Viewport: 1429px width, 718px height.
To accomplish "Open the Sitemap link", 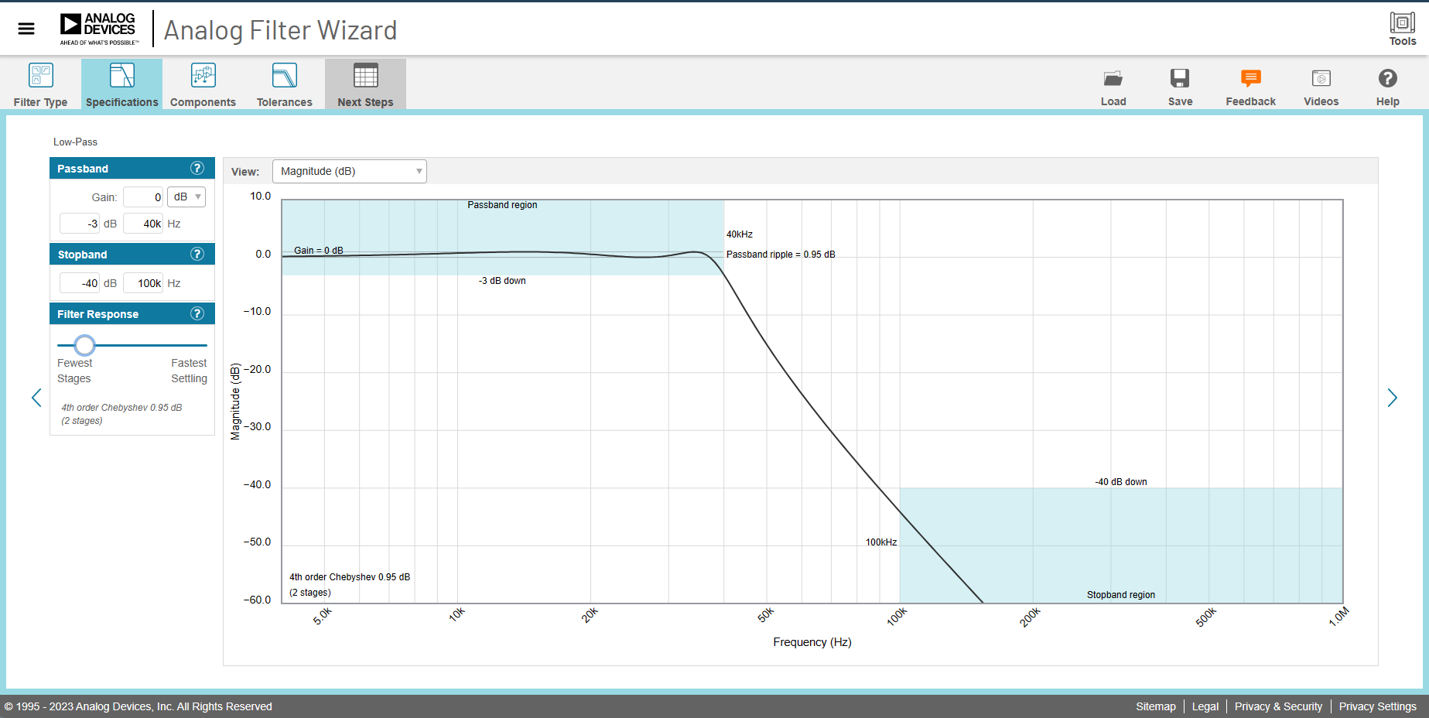I will point(1155,706).
